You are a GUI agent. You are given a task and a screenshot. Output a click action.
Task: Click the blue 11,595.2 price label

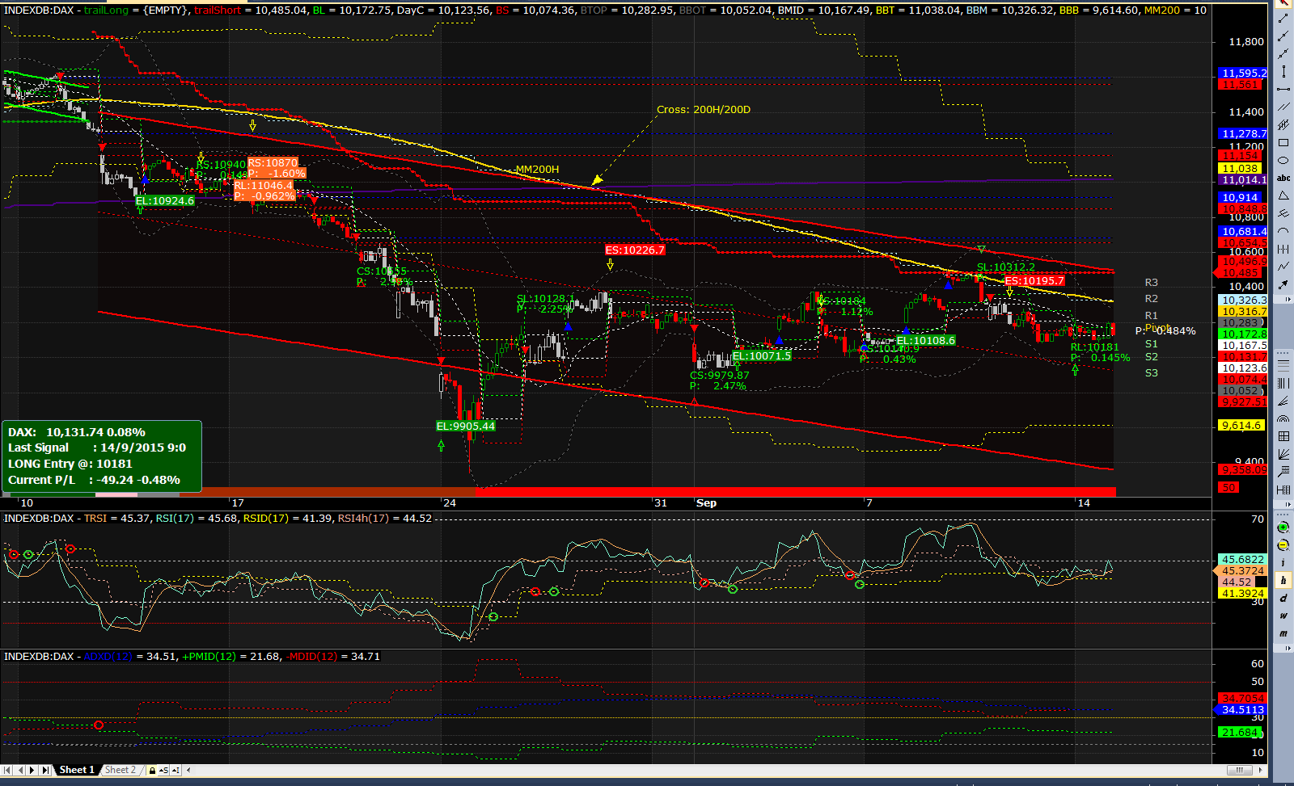point(1244,73)
